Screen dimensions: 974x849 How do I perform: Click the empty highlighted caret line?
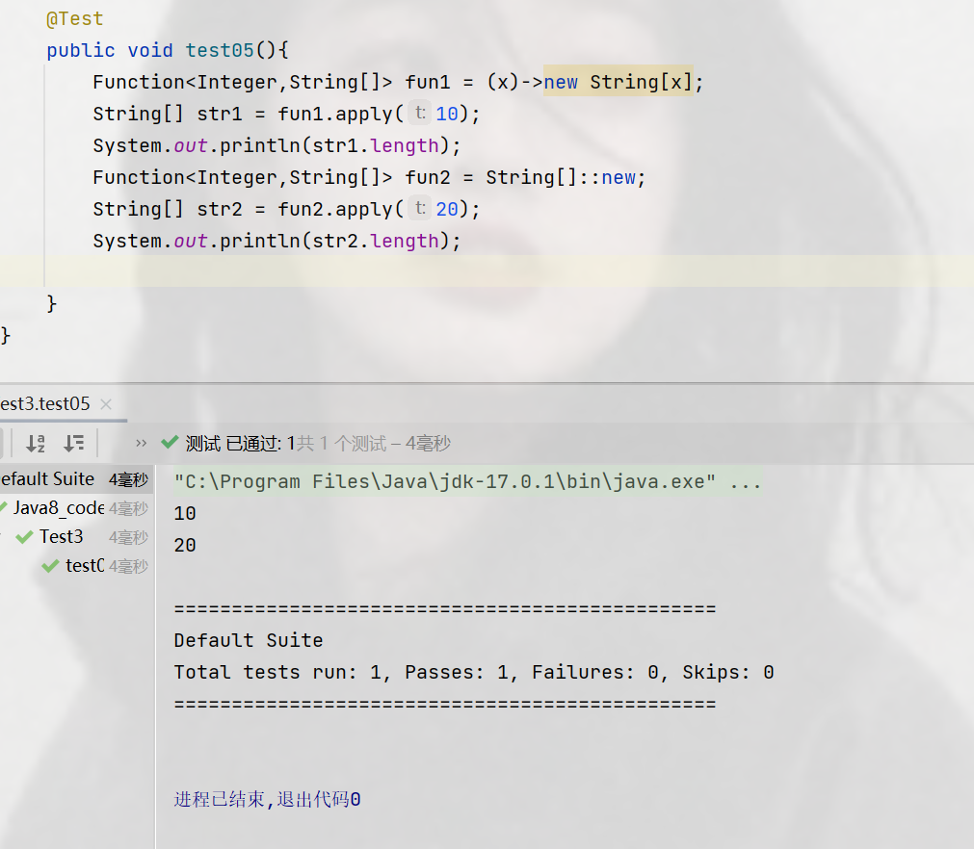coord(487,271)
